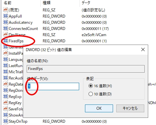156x125 pixels.
Task: Click the 値のデータ input field
Action: pyautogui.click(x=53, y=86)
